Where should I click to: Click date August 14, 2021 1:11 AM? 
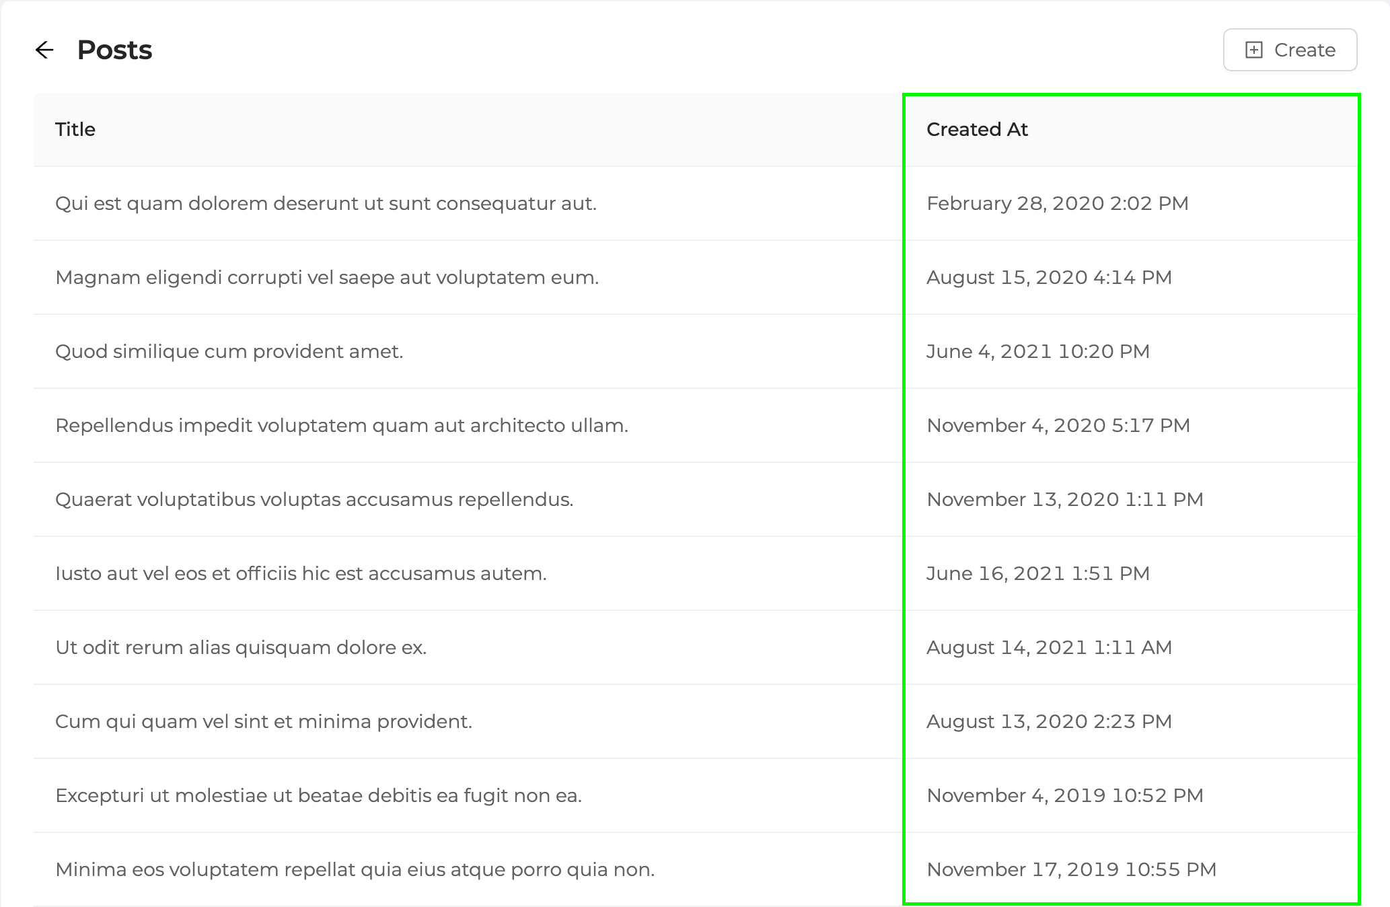pyautogui.click(x=1049, y=647)
